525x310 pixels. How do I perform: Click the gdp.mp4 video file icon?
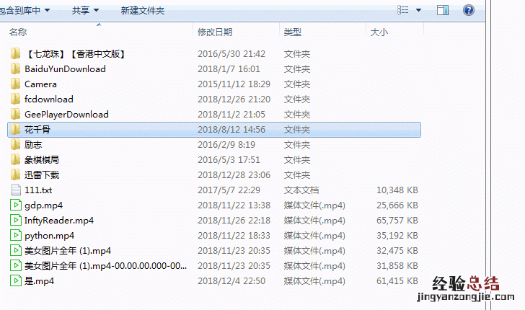click(16, 205)
